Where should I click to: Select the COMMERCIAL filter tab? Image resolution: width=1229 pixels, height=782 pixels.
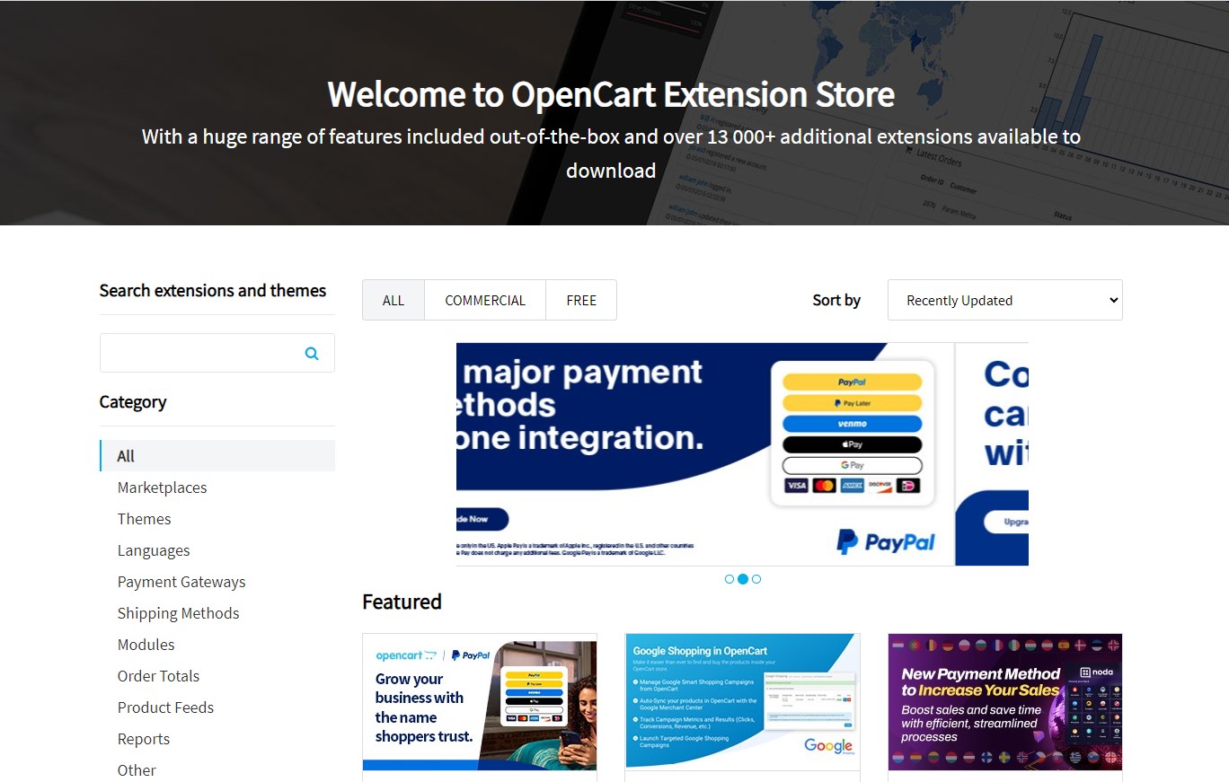pos(485,300)
